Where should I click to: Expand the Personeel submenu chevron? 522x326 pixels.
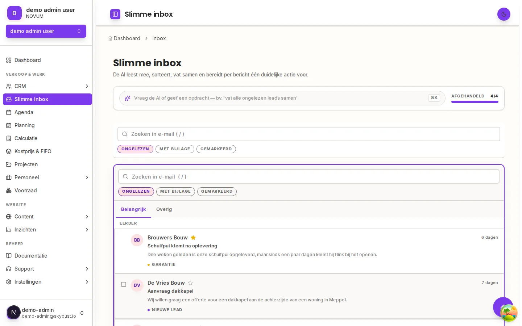pos(87,177)
